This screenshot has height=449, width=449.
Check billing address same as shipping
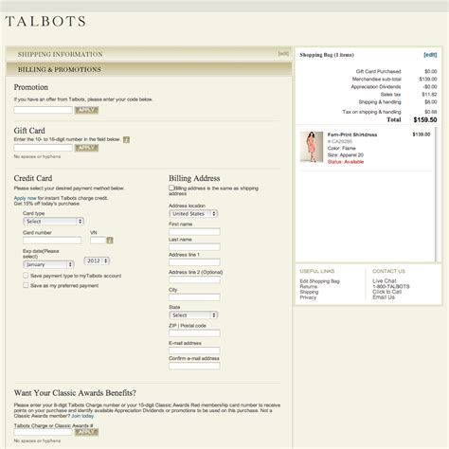171,188
